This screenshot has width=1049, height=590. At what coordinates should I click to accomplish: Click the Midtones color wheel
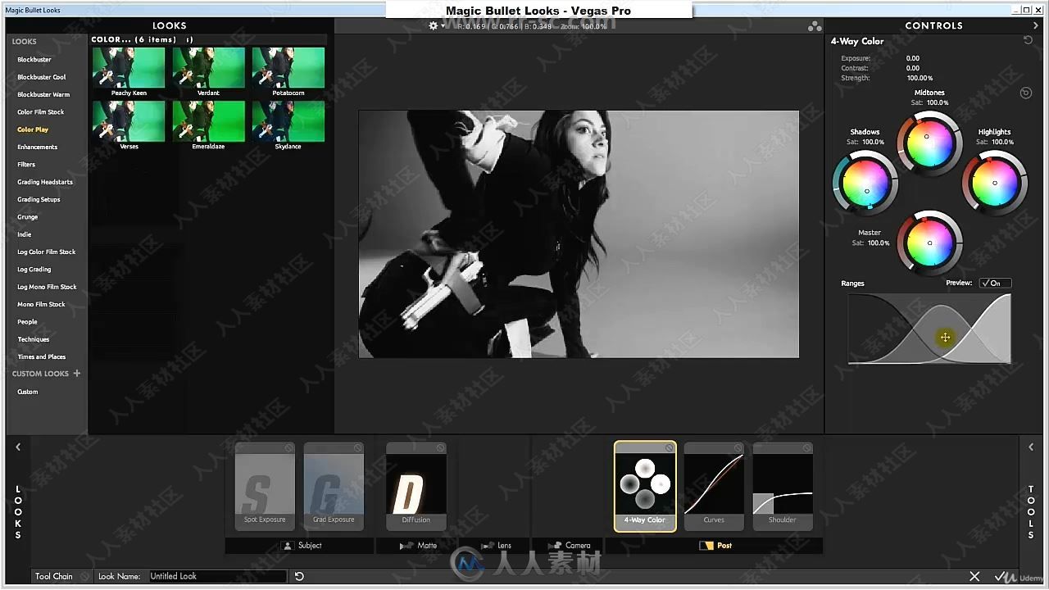pos(929,143)
